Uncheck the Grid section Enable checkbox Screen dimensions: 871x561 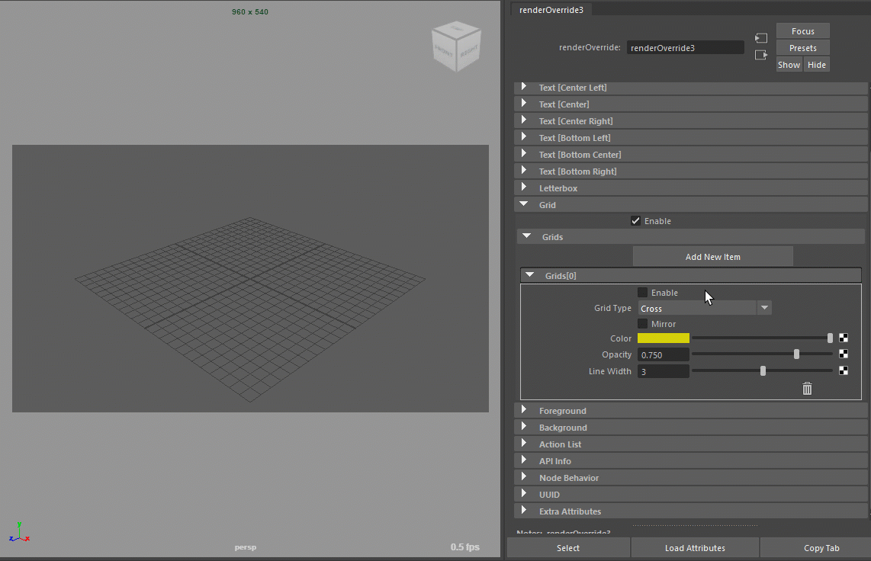coord(636,221)
